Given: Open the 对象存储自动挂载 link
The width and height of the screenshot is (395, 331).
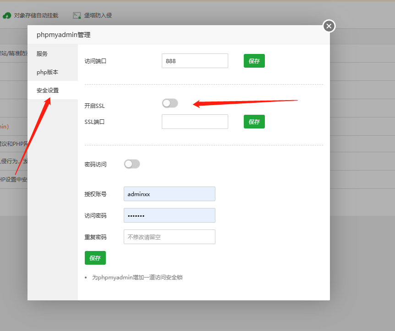Looking at the screenshot, I should coord(36,16).
